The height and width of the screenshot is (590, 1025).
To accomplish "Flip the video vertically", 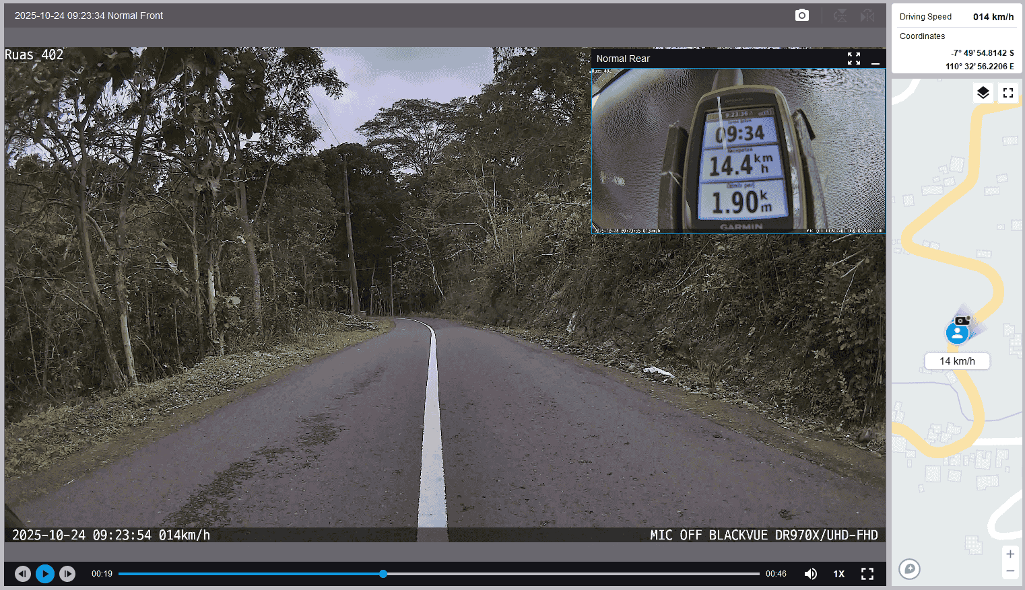I will point(840,15).
